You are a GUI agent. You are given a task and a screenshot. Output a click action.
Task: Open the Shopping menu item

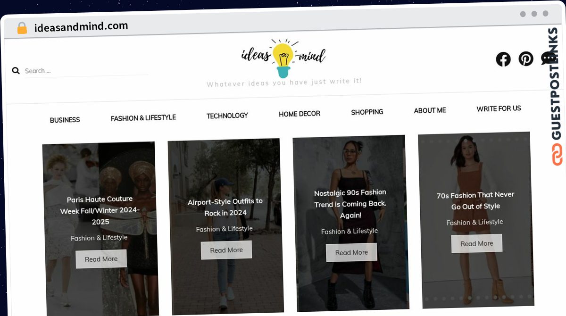tap(367, 112)
